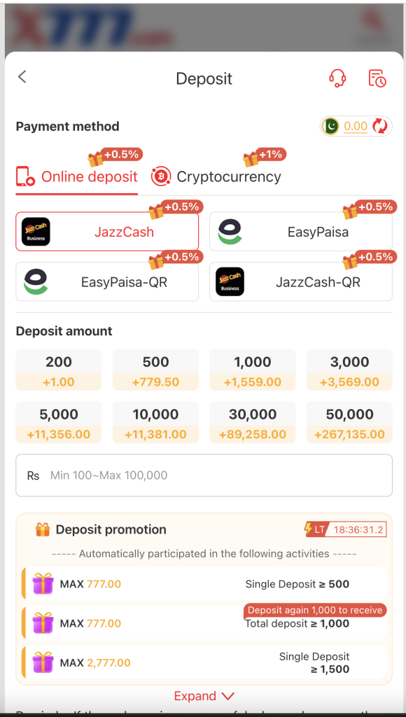
Task: Click the Bitcoin cryptocurrency icon
Action: point(161,176)
